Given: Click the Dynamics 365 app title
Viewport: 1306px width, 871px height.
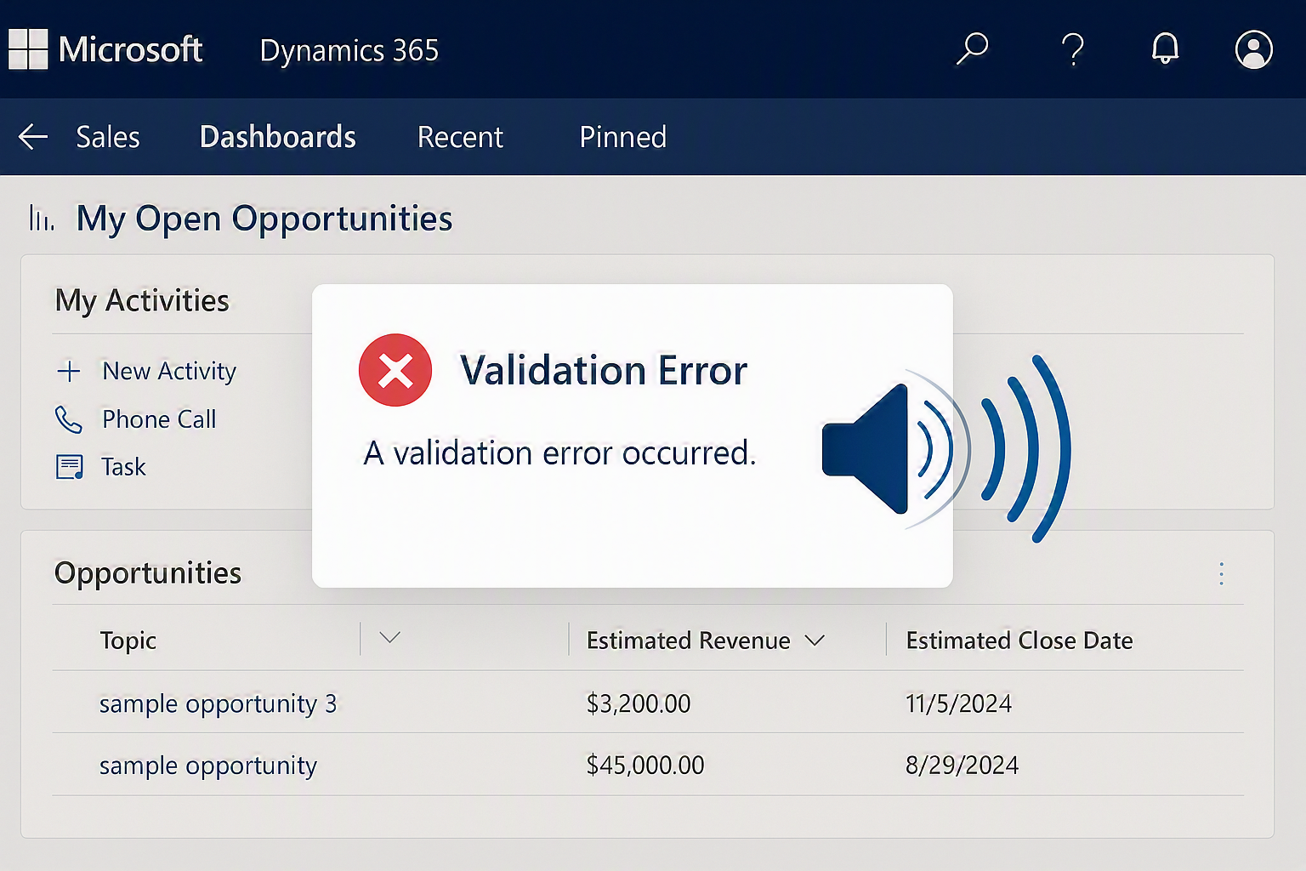Looking at the screenshot, I should (x=349, y=50).
